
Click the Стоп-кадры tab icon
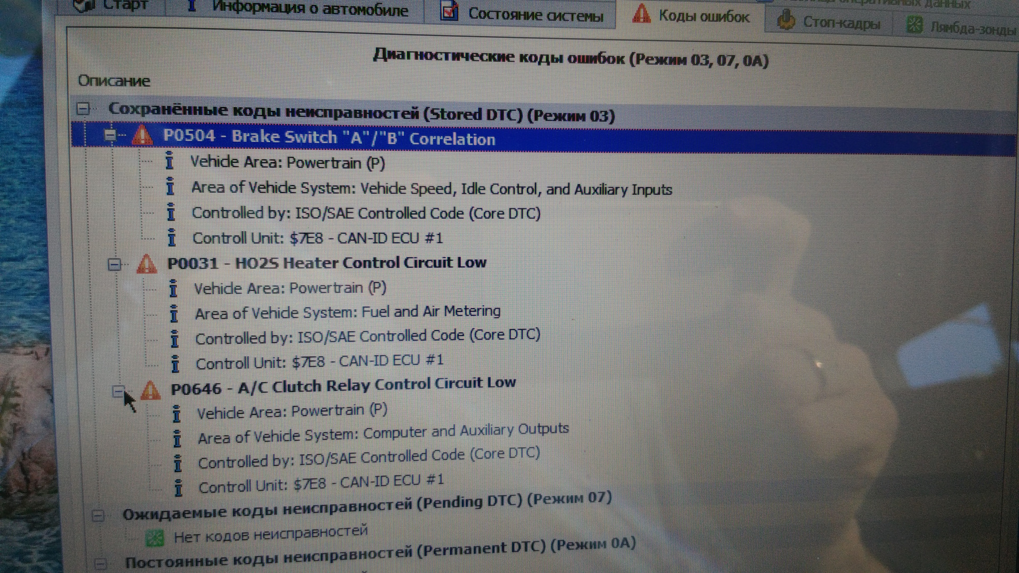[786, 20]
